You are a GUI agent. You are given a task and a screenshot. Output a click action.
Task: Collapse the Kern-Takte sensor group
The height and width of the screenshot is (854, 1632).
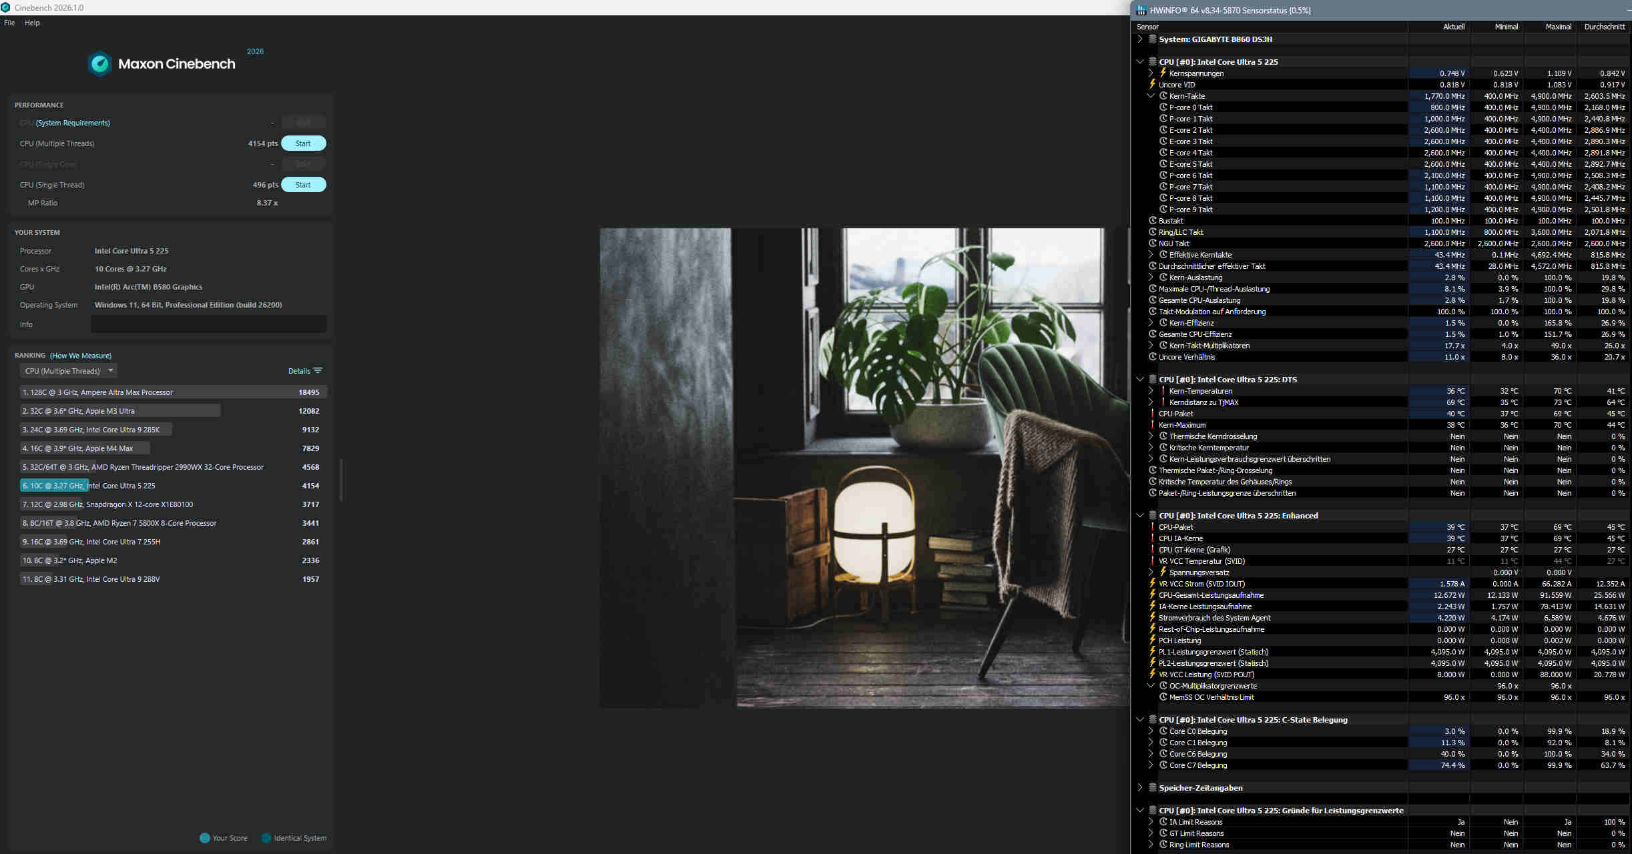point(1151,96)
